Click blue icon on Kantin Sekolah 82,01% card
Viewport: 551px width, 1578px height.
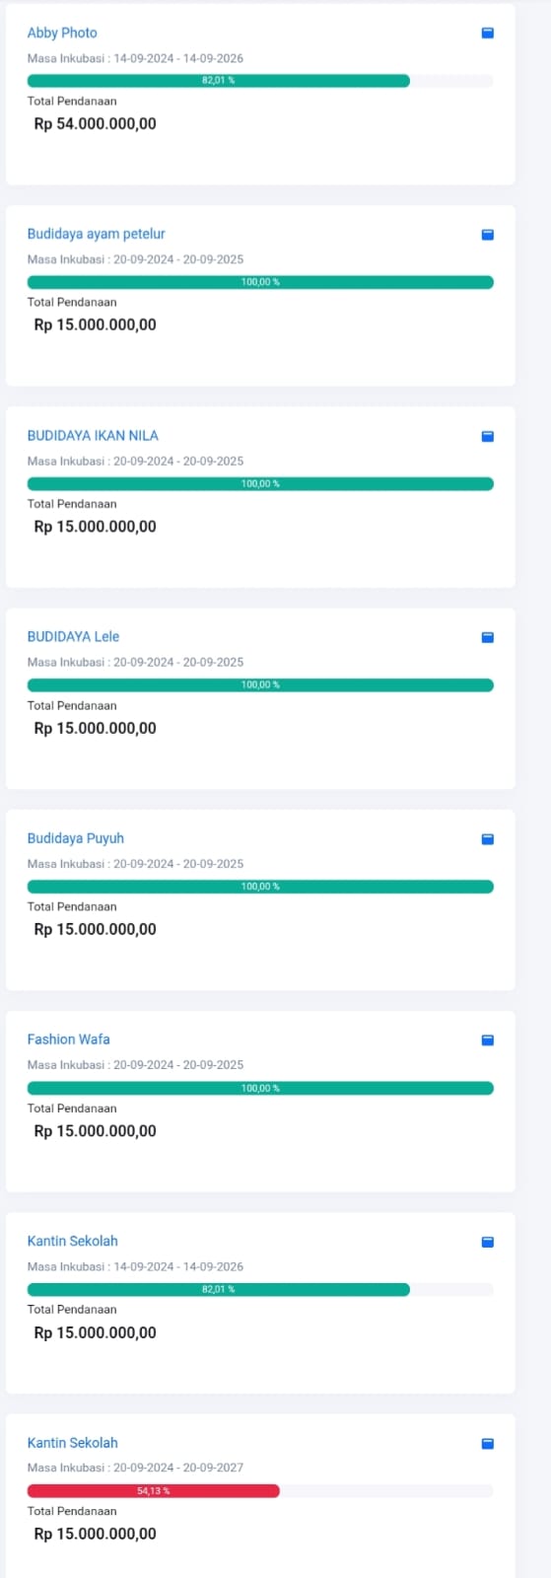click(x=487, y=1242)
